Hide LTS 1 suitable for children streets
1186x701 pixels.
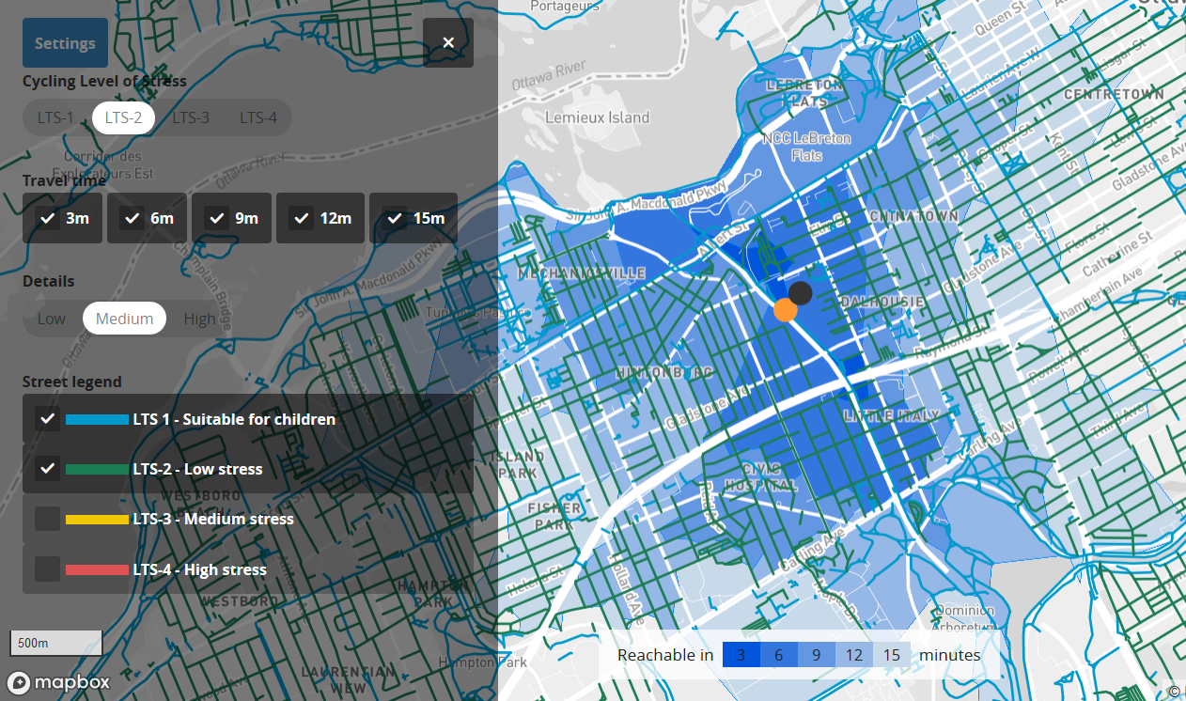tap(47, 418)
